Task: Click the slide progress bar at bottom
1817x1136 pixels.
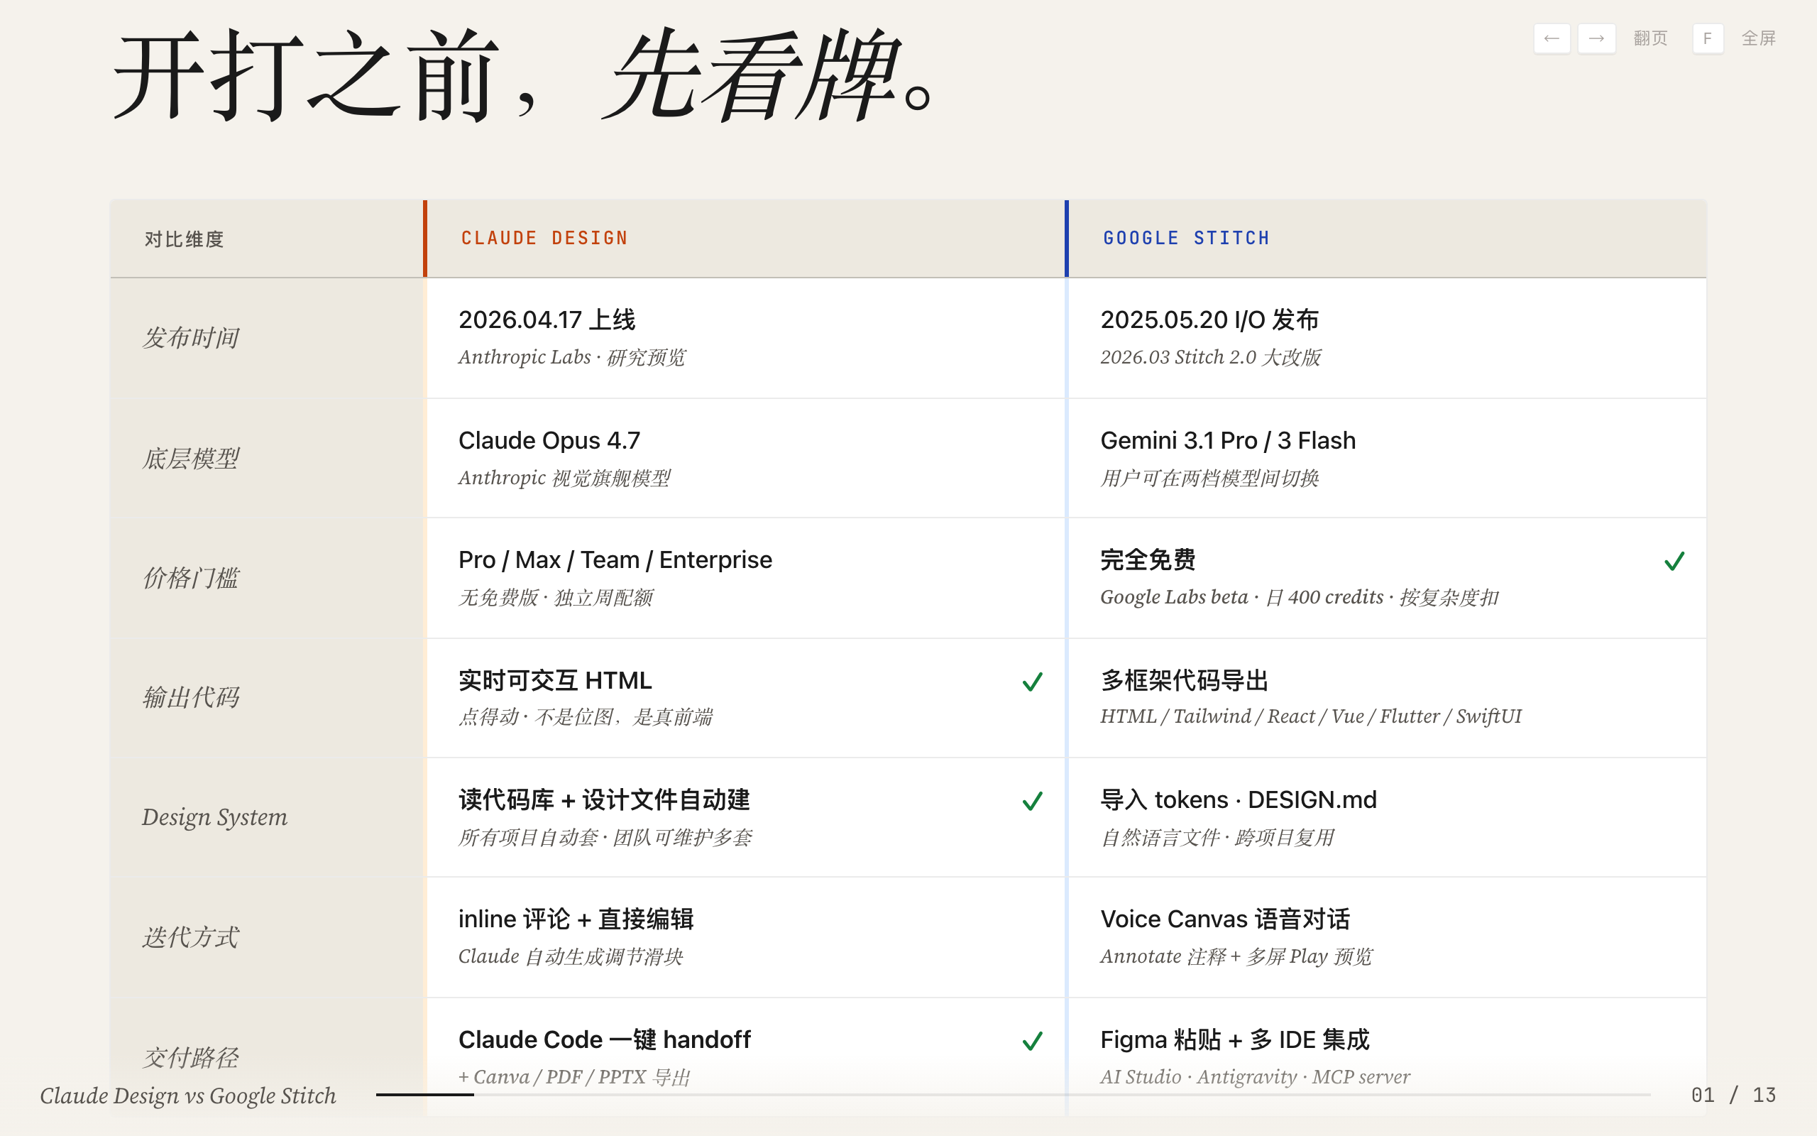Action: pyautogui.click(x=1013, y=1095)
